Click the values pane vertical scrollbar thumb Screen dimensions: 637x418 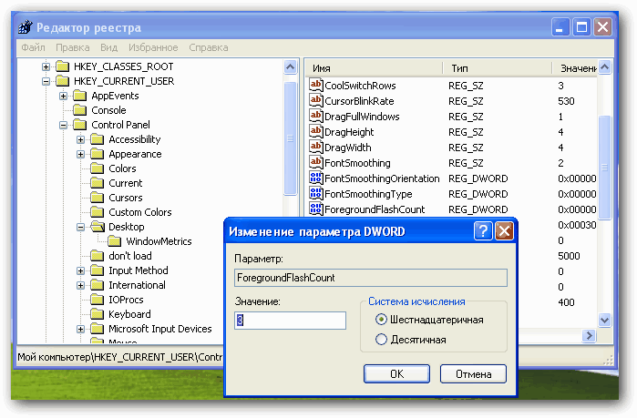click(x=604, y=168)
